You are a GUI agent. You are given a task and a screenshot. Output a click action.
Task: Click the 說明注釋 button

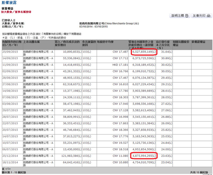point(179,16)
